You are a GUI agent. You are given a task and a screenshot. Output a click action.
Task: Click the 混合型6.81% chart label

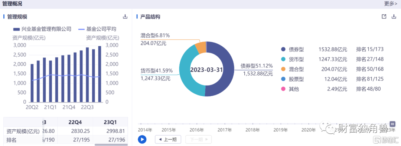click(155, 36)
